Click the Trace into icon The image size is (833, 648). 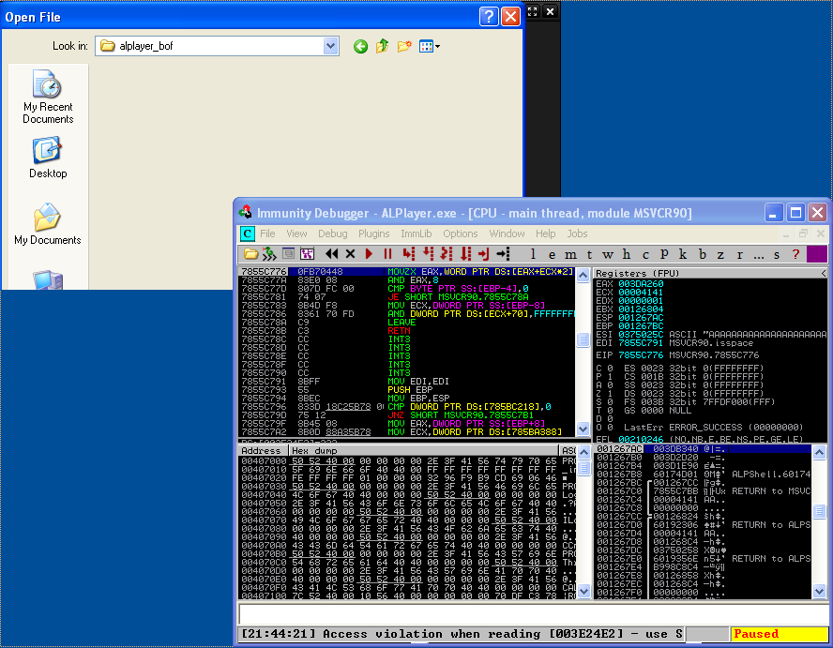pos(447,254)
